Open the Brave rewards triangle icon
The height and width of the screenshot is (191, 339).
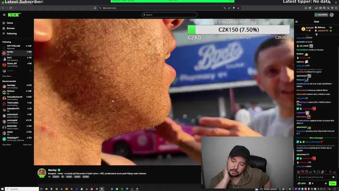point(238,8)
